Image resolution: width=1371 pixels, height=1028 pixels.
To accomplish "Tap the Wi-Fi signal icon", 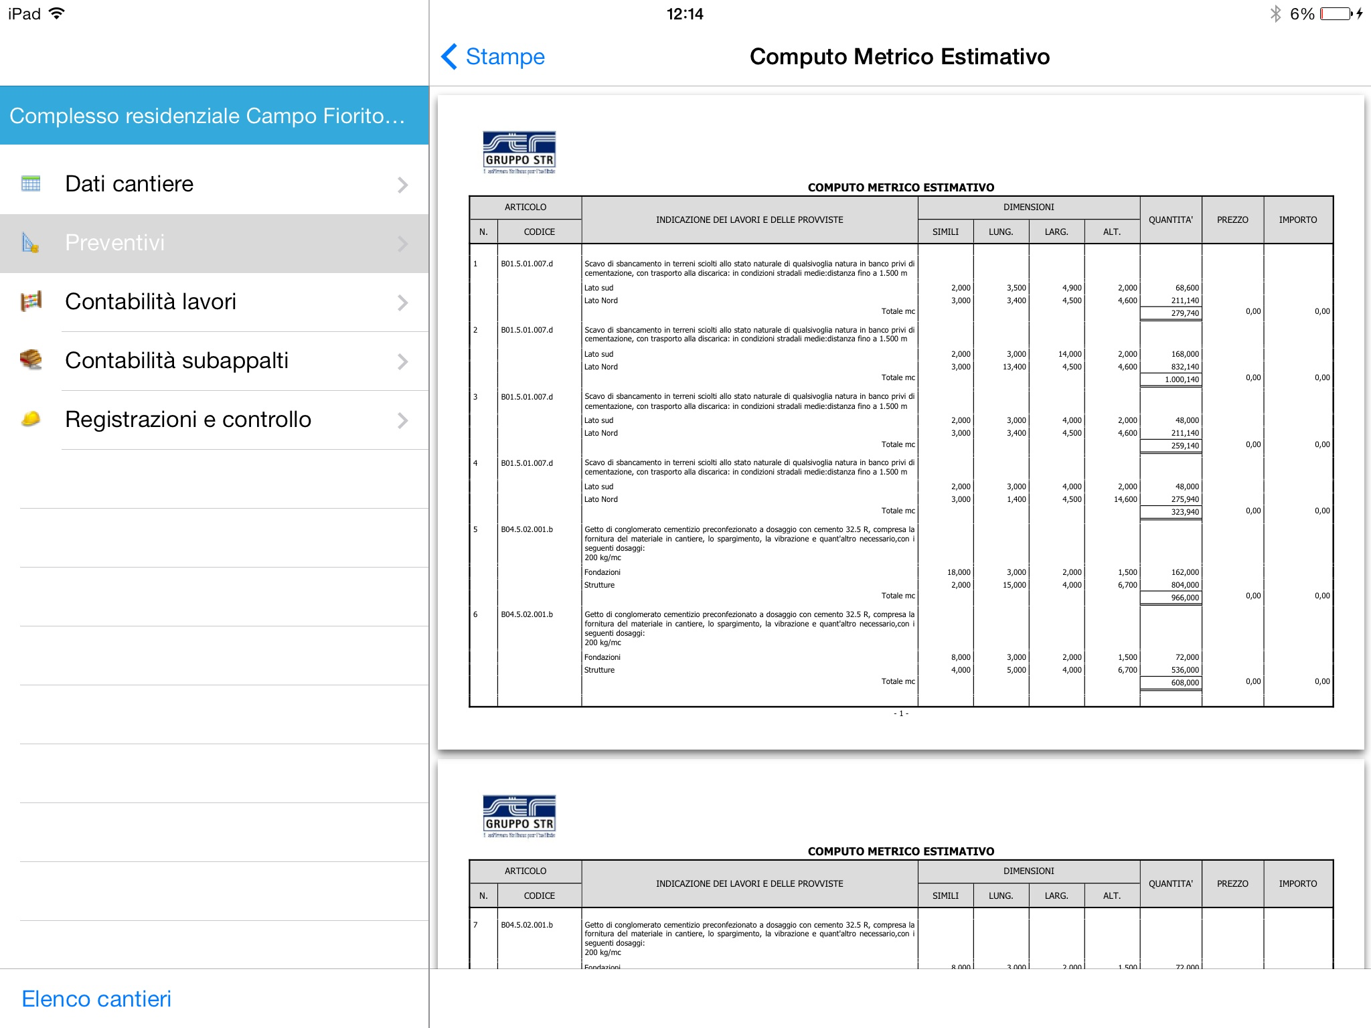I will 58,13.
